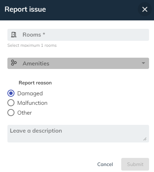
Task: Close the Report issue dialog
Action: [145, 9]
